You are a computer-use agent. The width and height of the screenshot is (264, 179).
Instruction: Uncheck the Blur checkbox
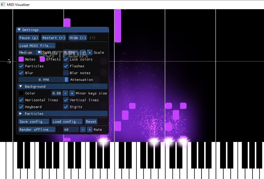tap(21, 73)
